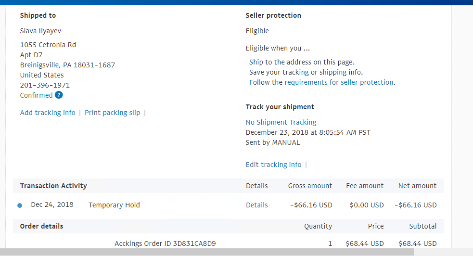Image resolution: width=473 pixels, height=256 pixels.
Task: Click the Gross amount column header
Action: coord(310,186)
